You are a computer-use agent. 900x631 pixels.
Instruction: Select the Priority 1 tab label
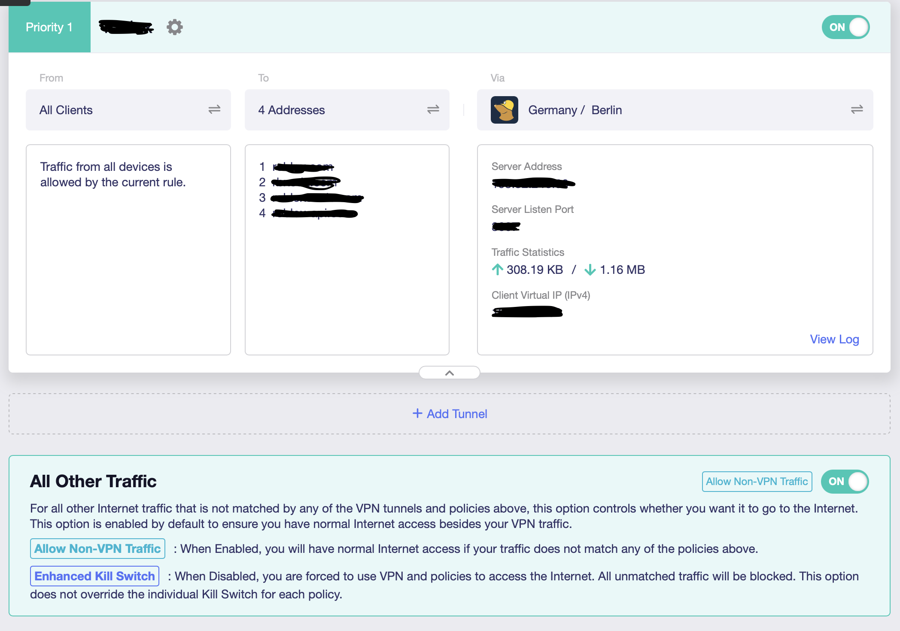[x=49, y=27]
